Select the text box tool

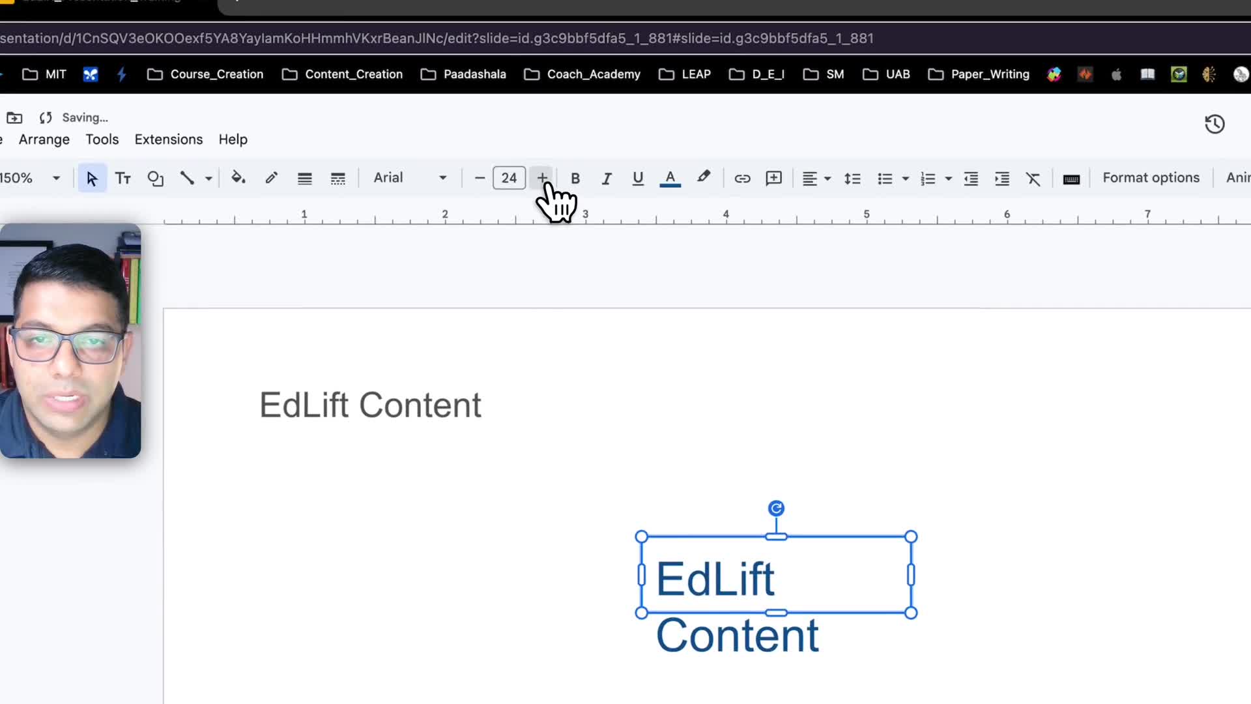coord(122,178)
